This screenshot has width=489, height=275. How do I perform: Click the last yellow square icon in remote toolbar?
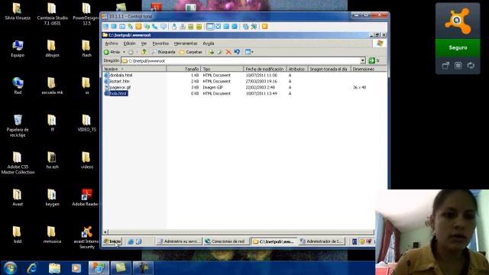click(265, 27)
